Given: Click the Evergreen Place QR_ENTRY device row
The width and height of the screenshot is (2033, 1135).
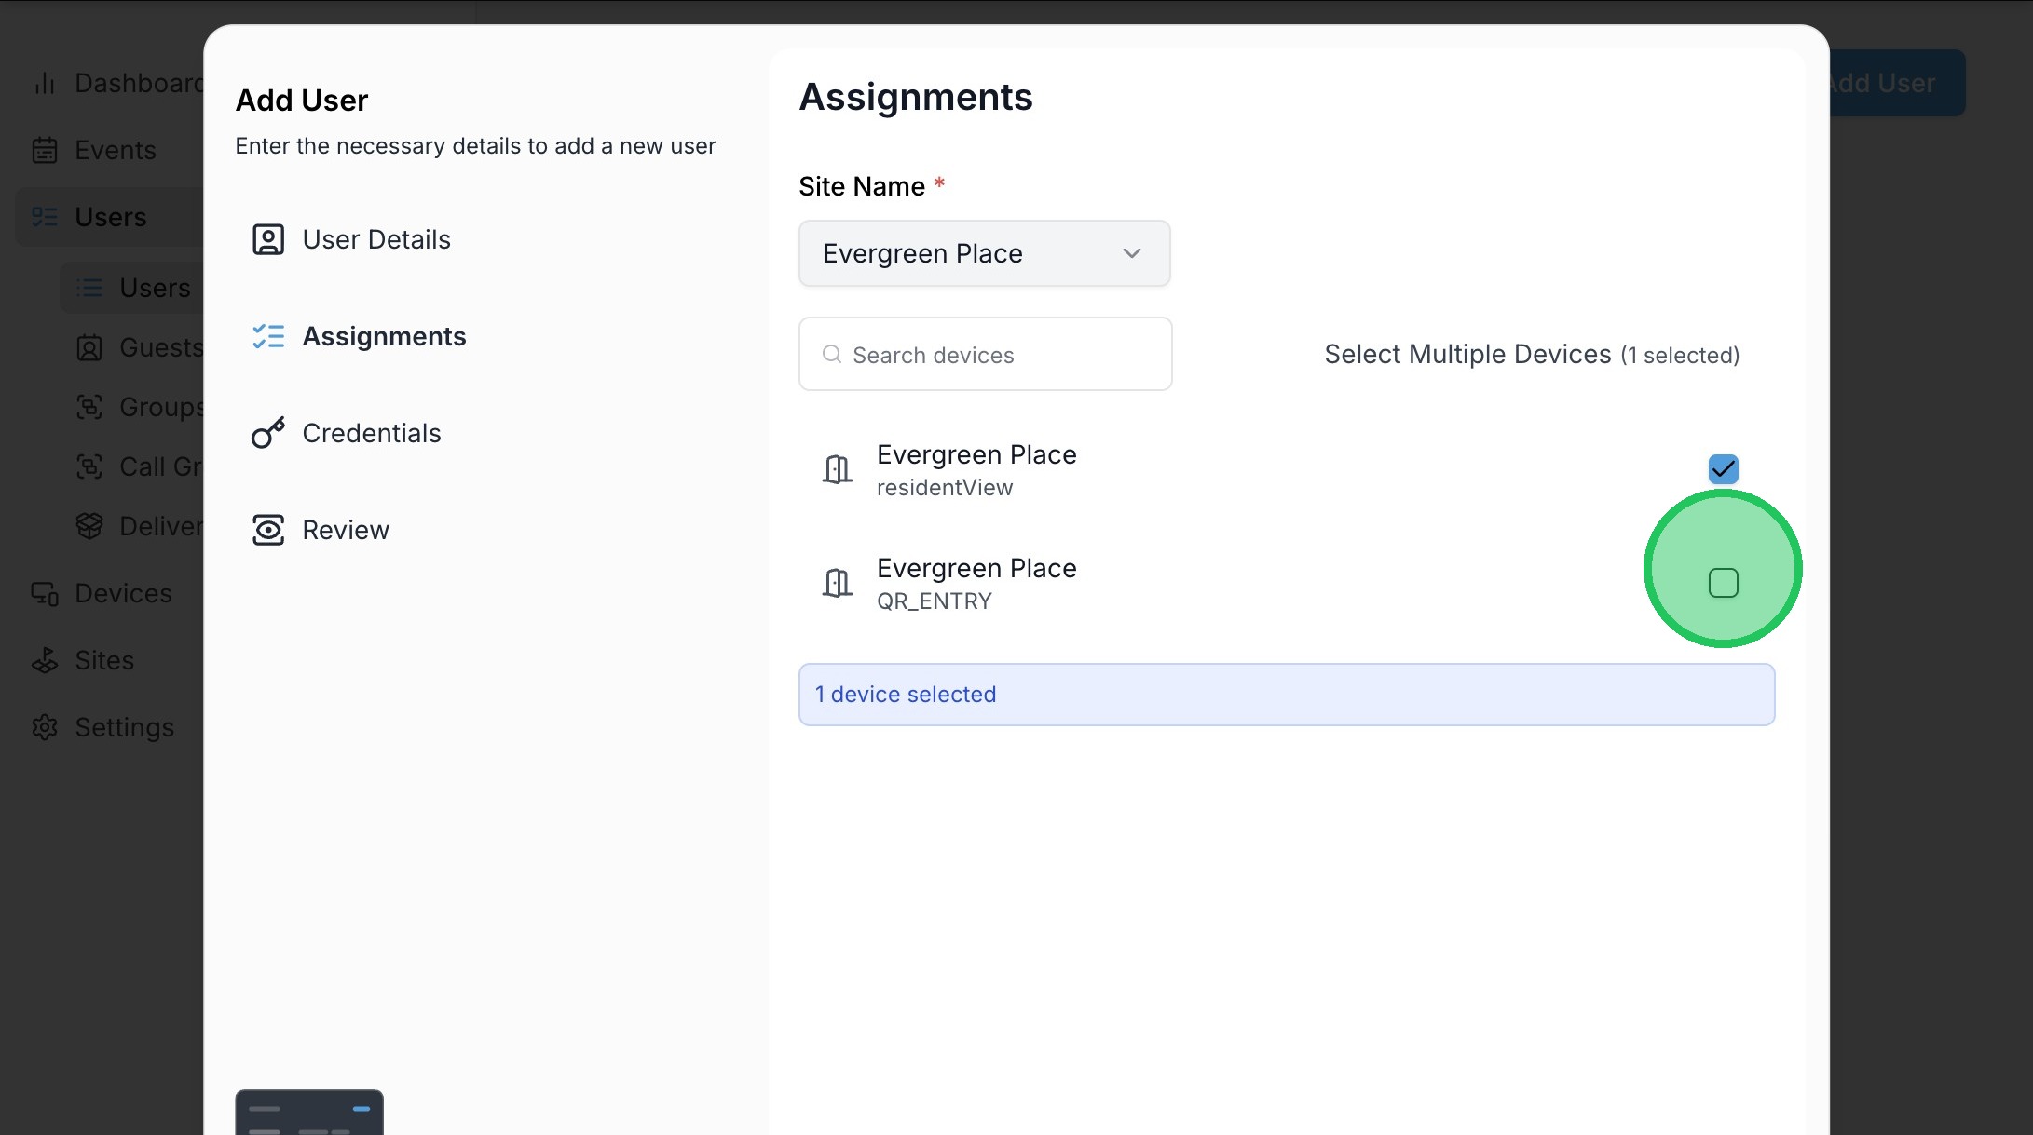Looking at the screenshot, I should coord(976,583).
